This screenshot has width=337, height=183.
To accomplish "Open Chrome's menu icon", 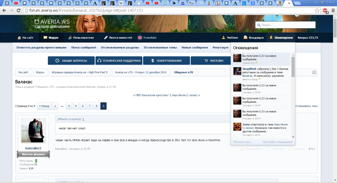I will click(333, 10).
